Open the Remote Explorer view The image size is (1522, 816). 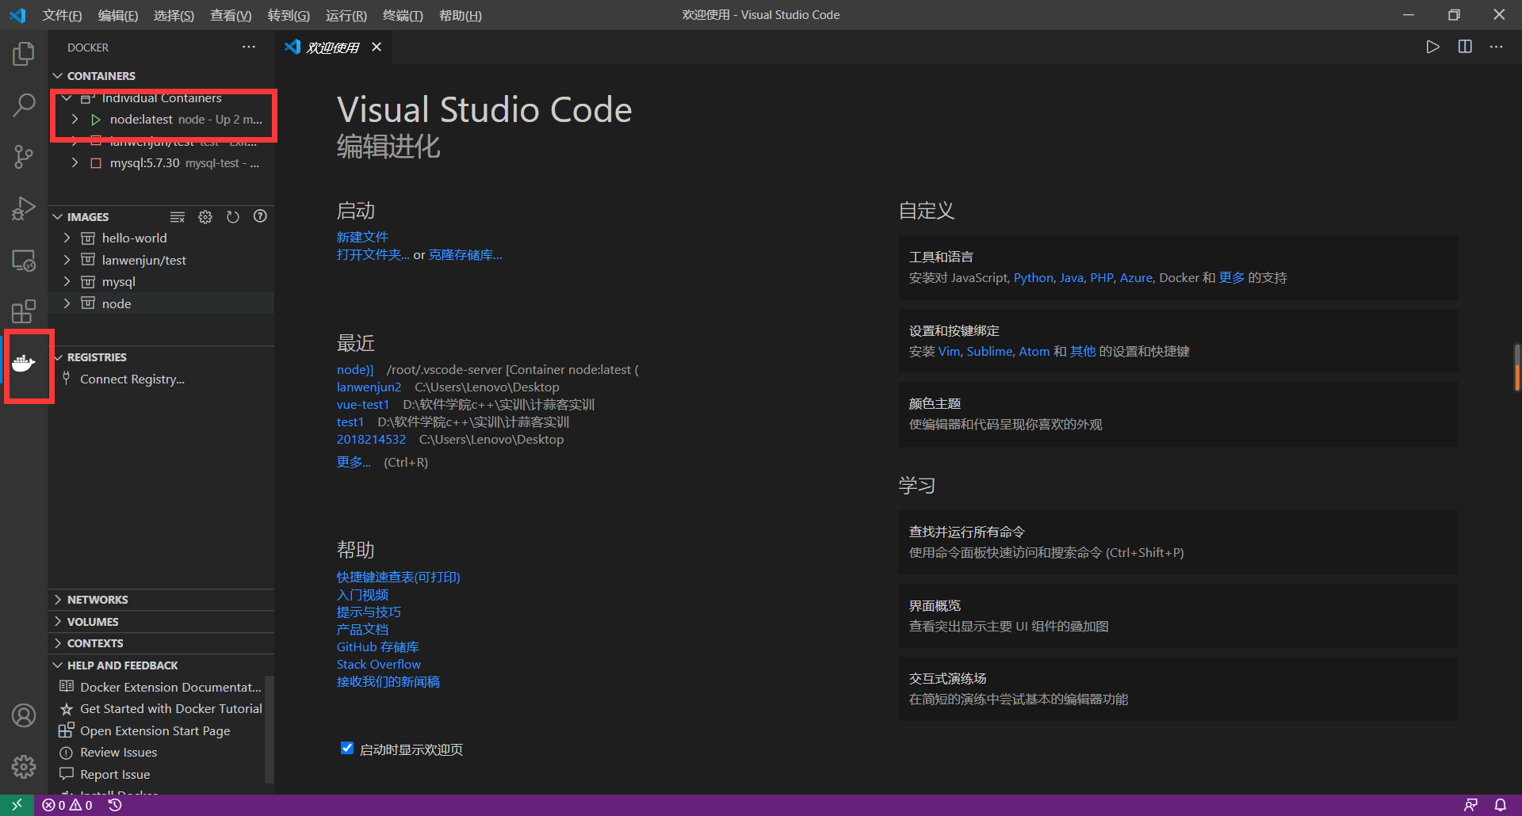pyautogui.click(x=24, y=260)
